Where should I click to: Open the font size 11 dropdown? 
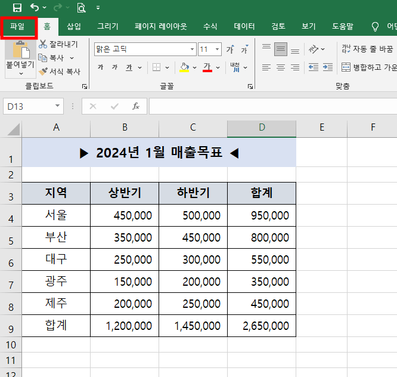[217, 49]
